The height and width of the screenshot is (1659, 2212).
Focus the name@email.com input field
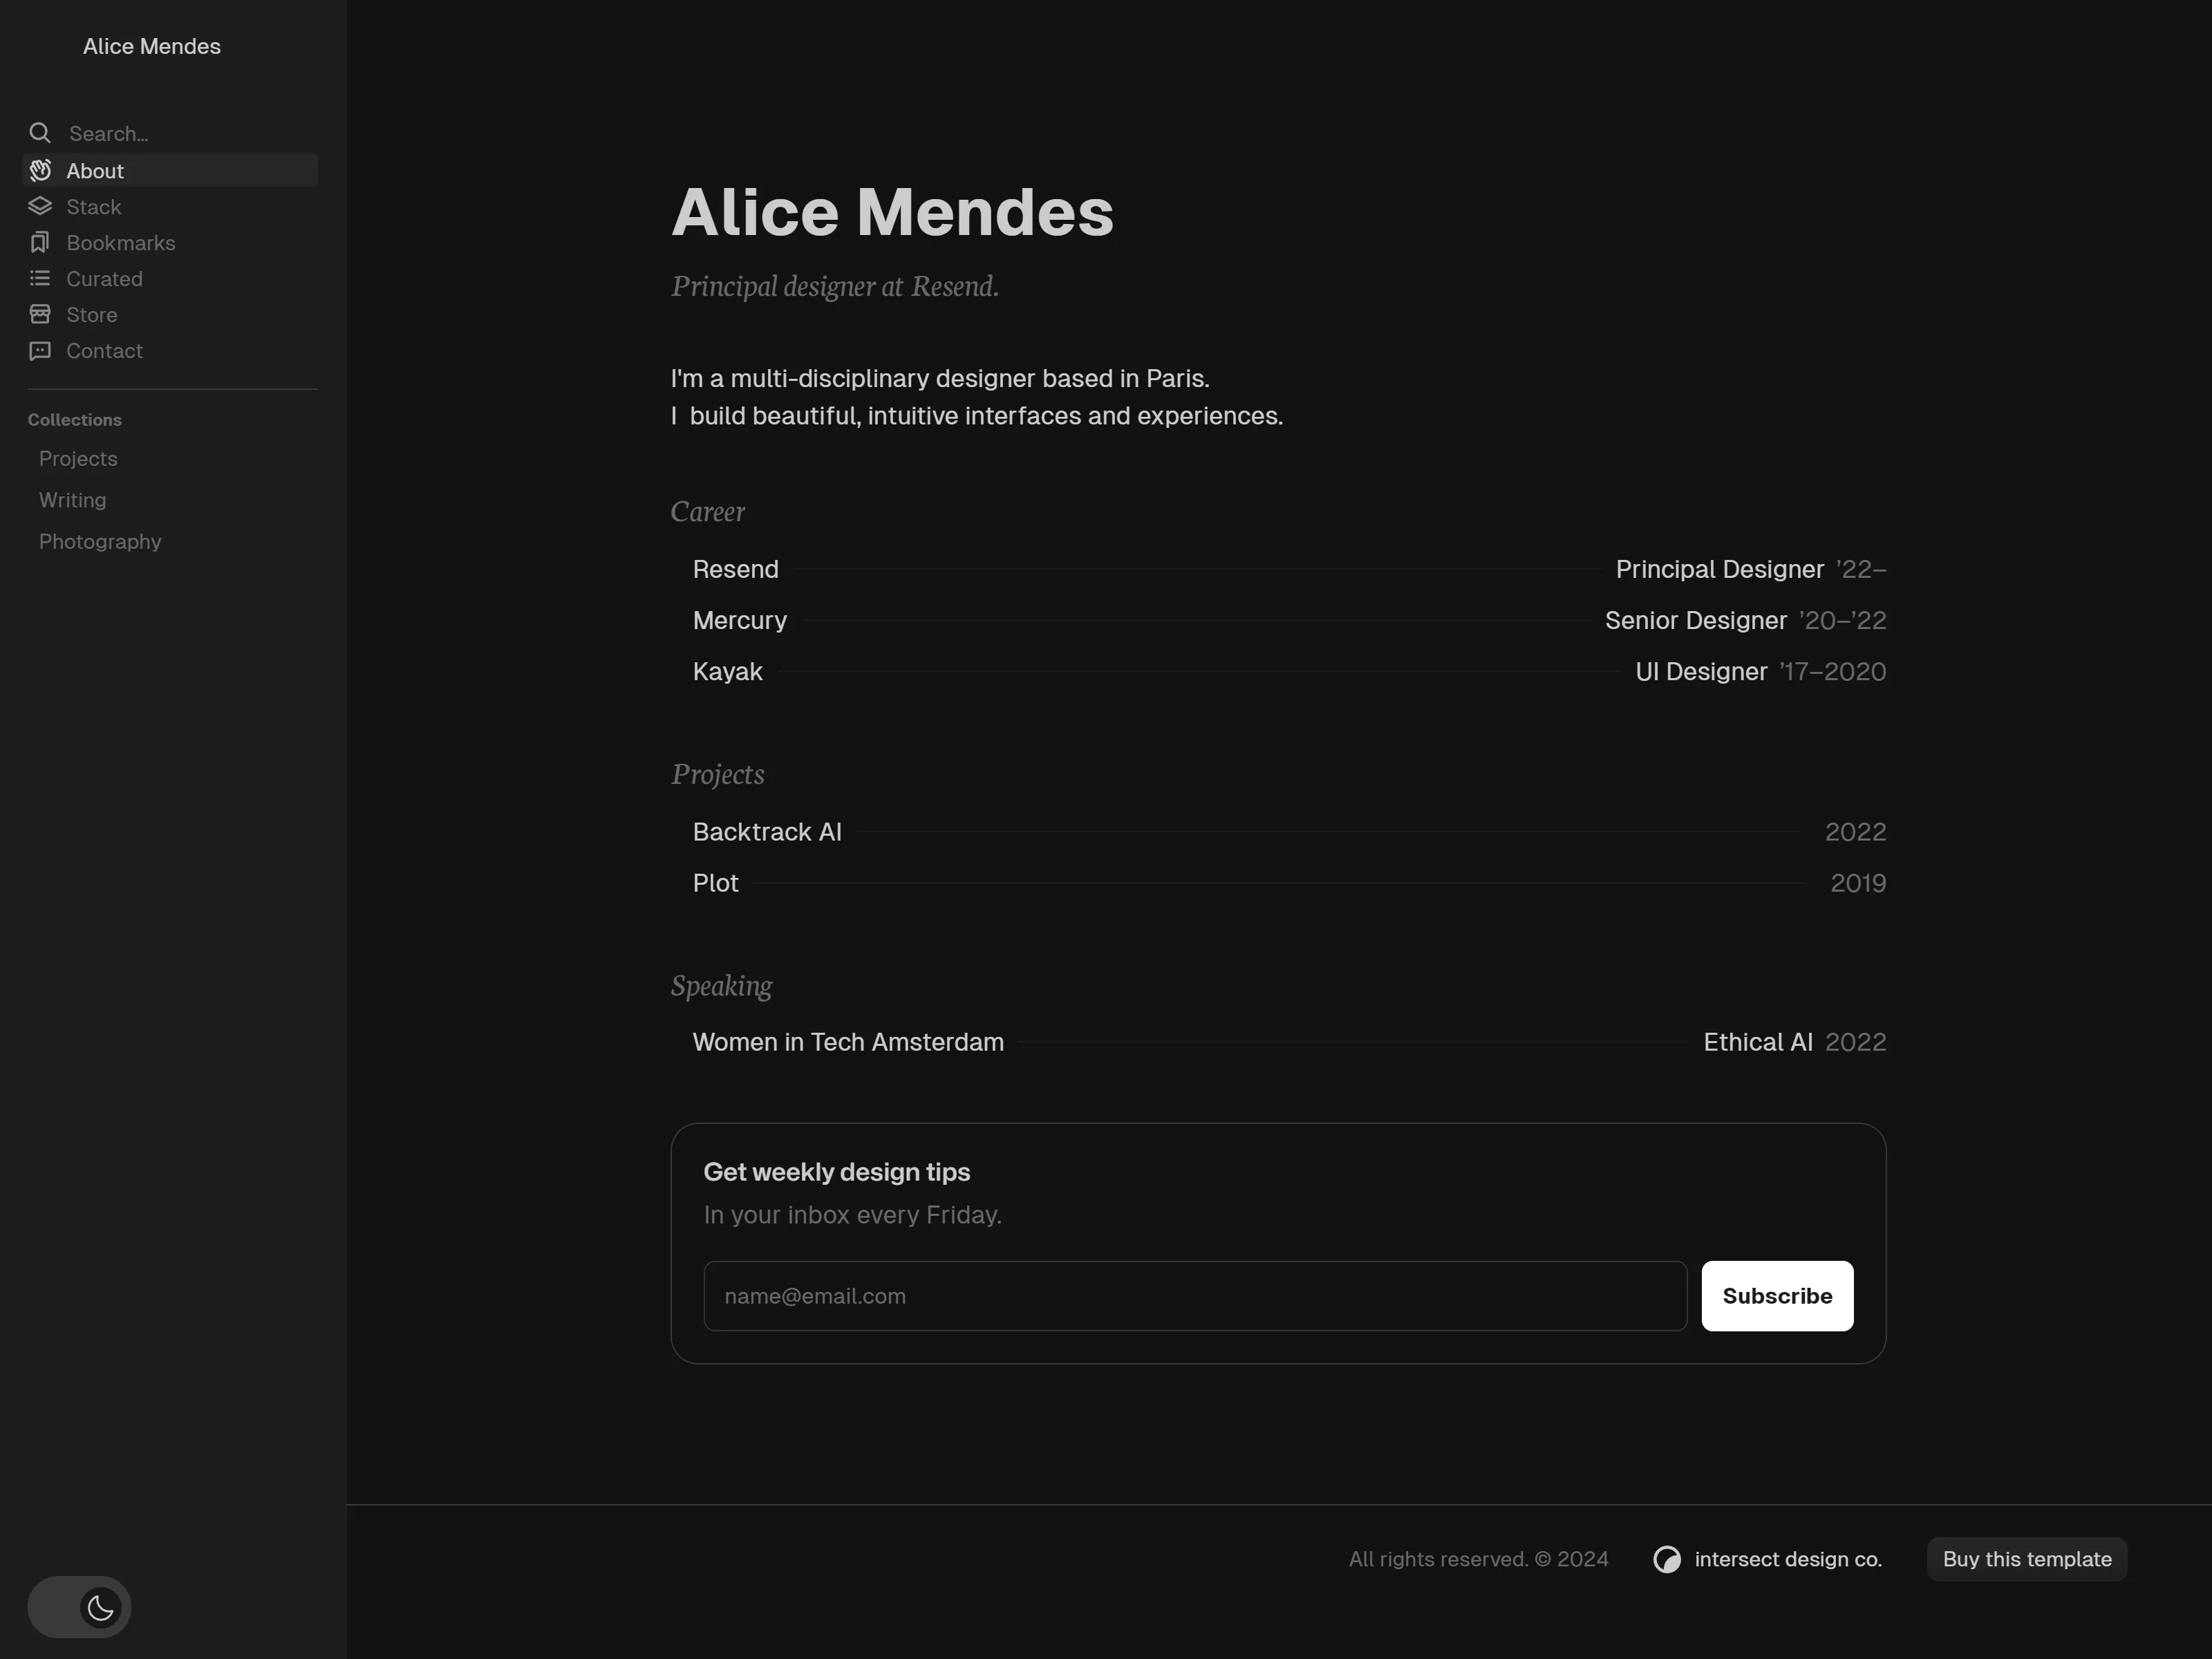click(1195, 1296)
